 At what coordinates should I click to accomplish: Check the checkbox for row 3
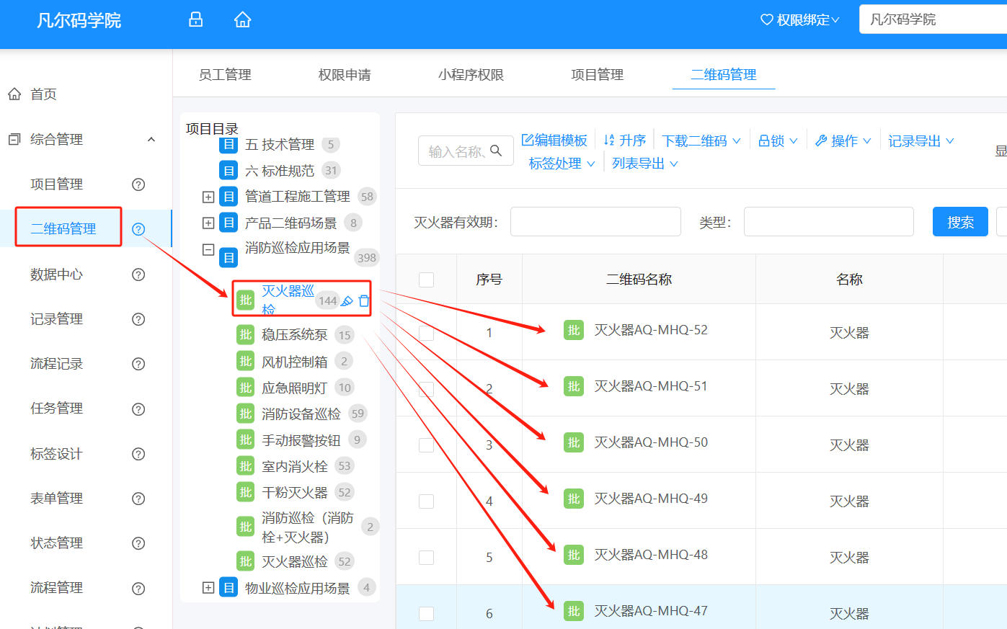[x=425, y=445]
